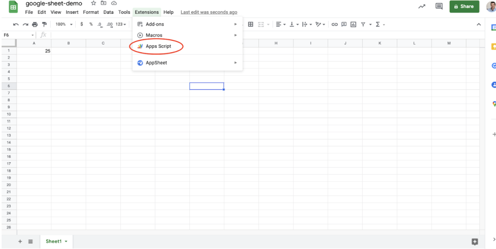The image size is (496, 249).
Task: Open the All sheets list icon
Action: point(31,241)
